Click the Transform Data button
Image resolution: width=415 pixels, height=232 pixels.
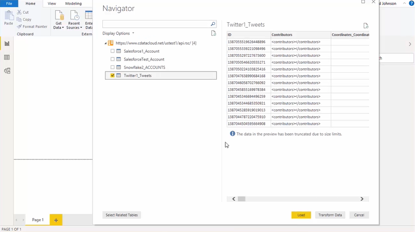tap(330, 215)
